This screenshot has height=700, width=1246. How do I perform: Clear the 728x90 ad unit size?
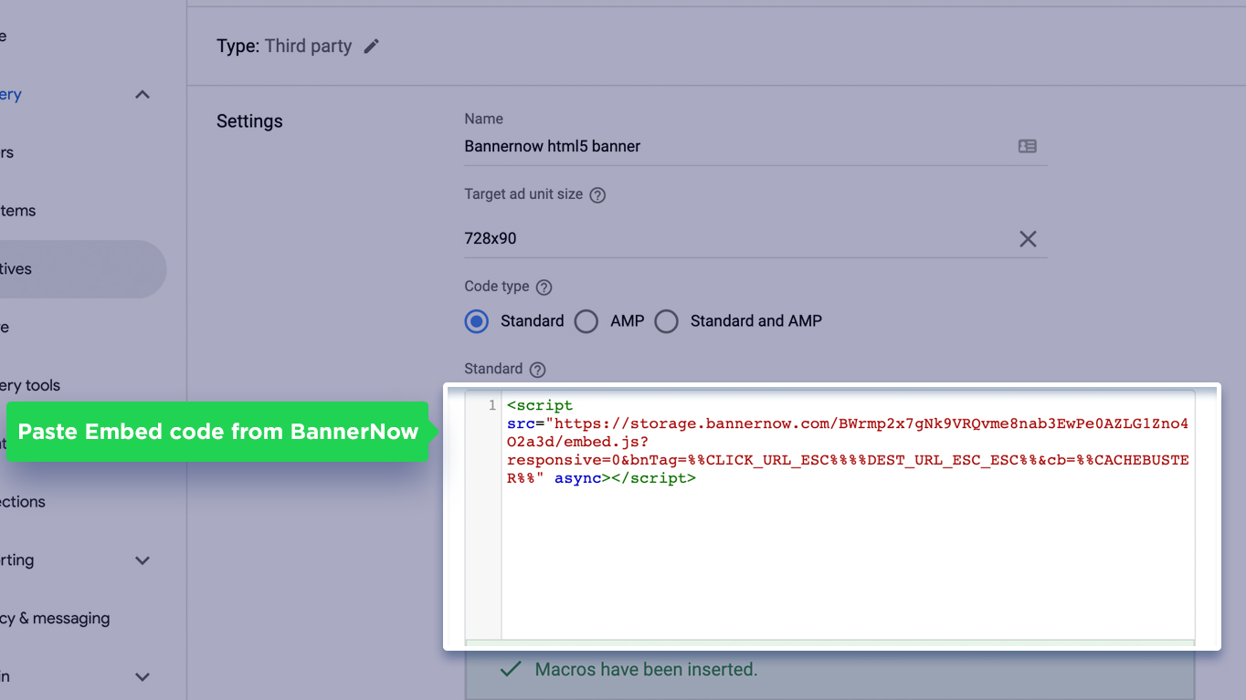pos(1028,238)
